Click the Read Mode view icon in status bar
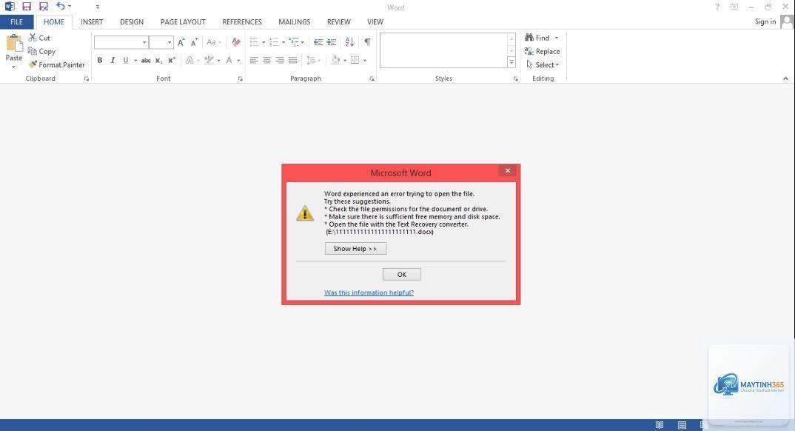The image size is (795, 431). [659, 425]
